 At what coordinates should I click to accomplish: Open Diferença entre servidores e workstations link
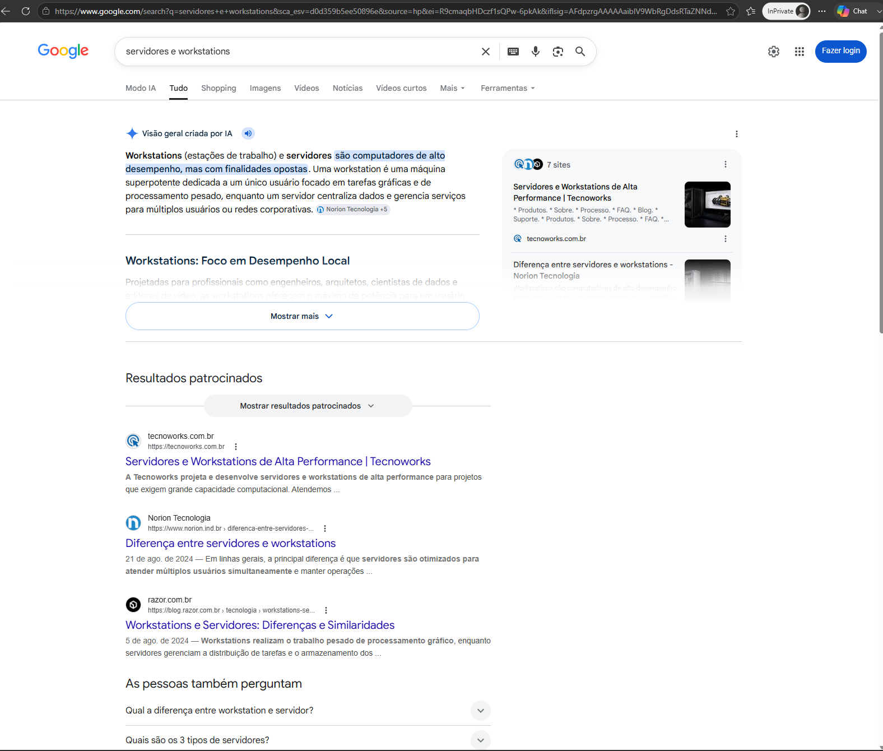point(230,543)
